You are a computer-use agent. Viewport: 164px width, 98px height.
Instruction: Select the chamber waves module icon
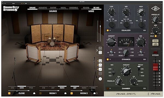(x=100, y=74)
